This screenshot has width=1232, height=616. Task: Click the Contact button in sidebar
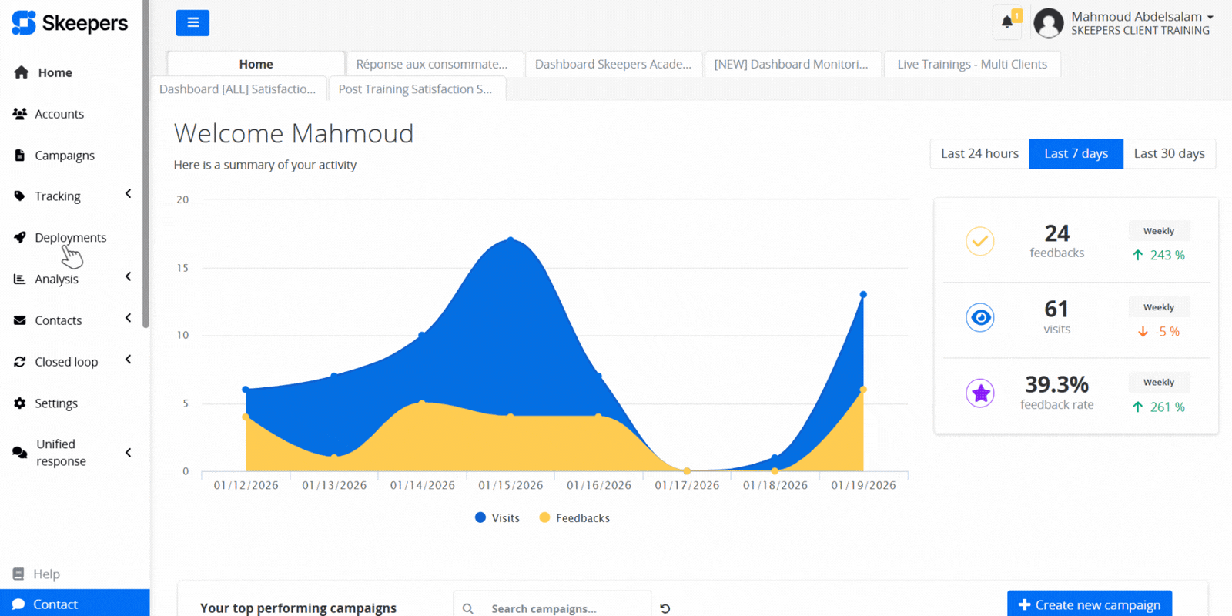coord(55,604)
